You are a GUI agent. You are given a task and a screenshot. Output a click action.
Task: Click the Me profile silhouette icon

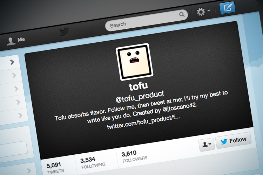[x=11, y=41]
